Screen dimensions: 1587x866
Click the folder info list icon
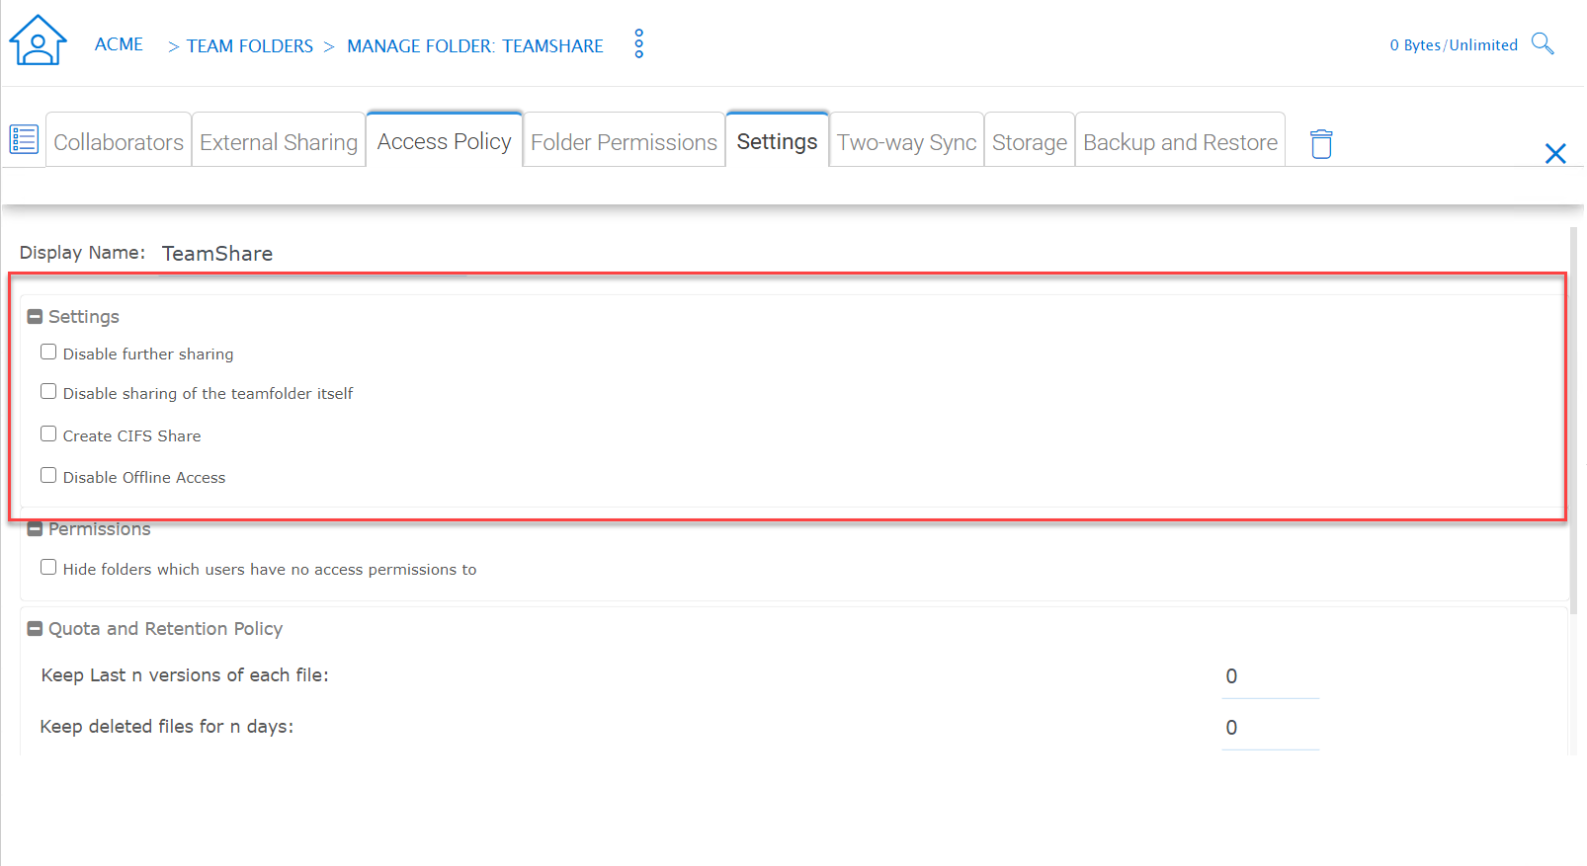24,139
